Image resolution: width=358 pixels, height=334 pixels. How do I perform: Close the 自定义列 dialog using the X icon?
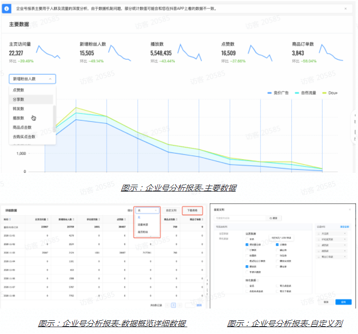(349, 209)
